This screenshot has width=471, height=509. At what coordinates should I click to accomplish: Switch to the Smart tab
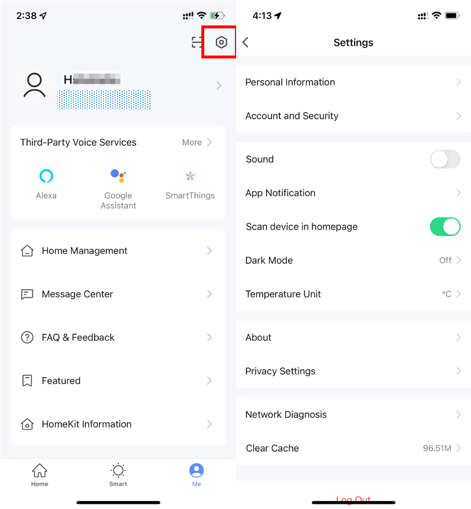tap(118, 475)
